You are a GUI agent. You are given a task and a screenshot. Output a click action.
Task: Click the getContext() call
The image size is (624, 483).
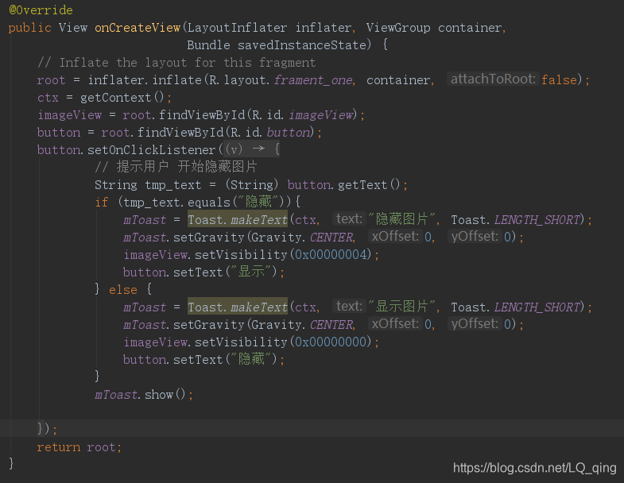tap(122, 98)
